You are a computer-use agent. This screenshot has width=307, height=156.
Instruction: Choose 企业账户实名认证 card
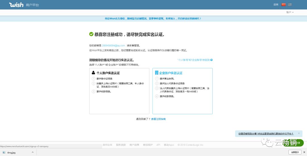(182, 91)
